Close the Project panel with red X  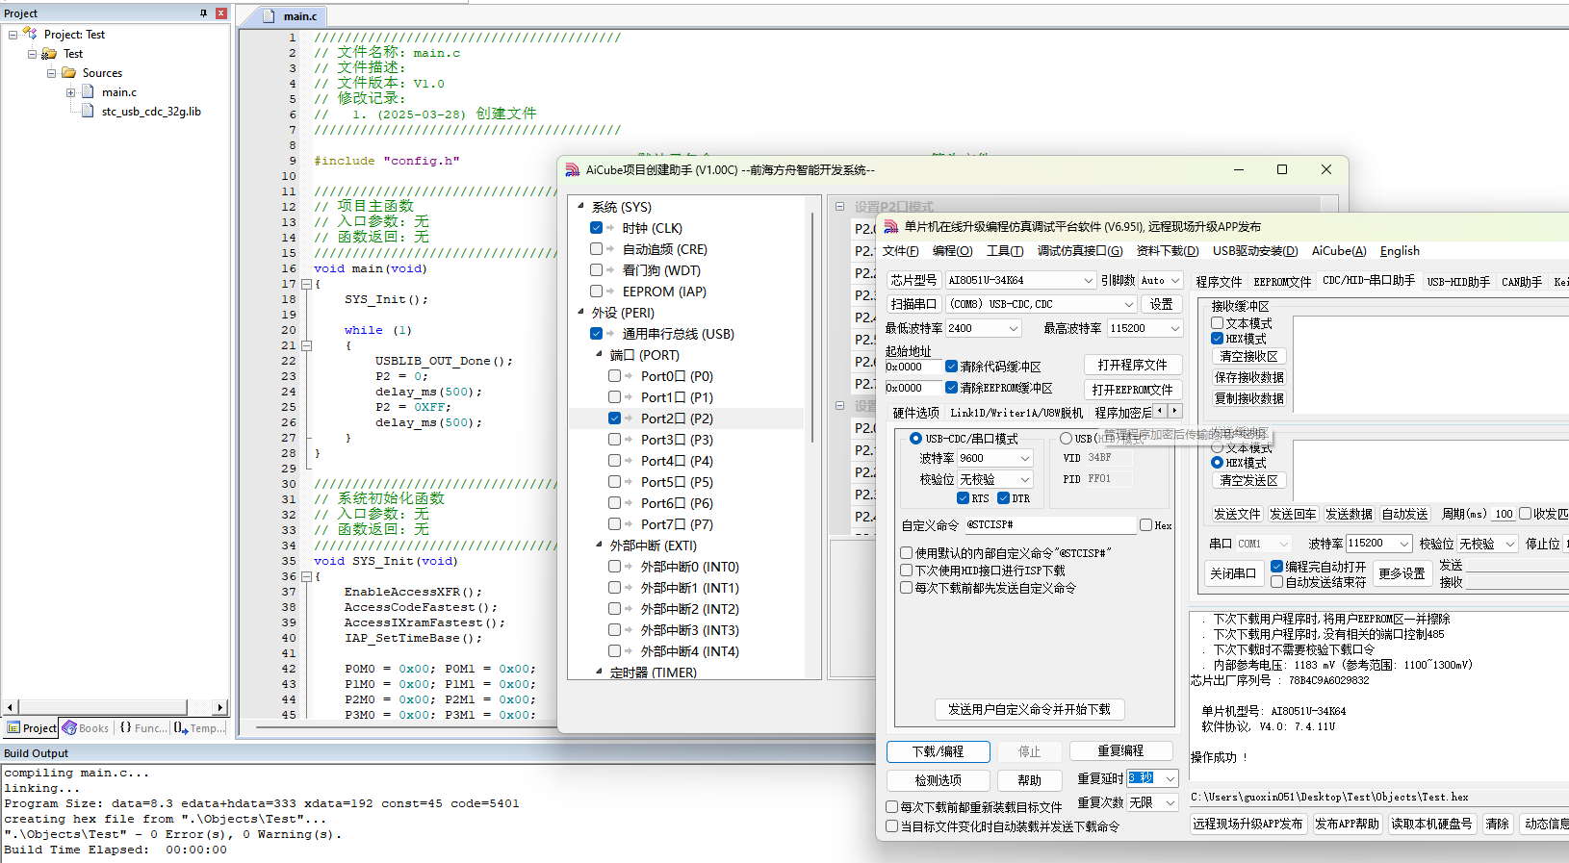point(220,13)
